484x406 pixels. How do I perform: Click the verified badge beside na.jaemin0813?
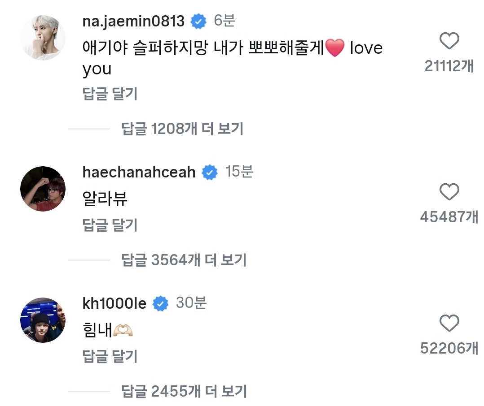click(198, 21)
